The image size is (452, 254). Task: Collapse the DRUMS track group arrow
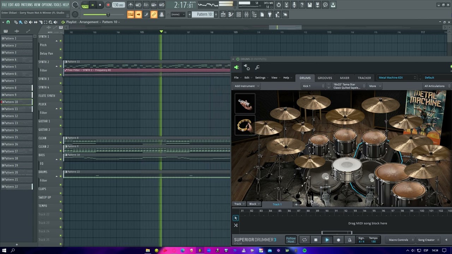tap(56, 176)
